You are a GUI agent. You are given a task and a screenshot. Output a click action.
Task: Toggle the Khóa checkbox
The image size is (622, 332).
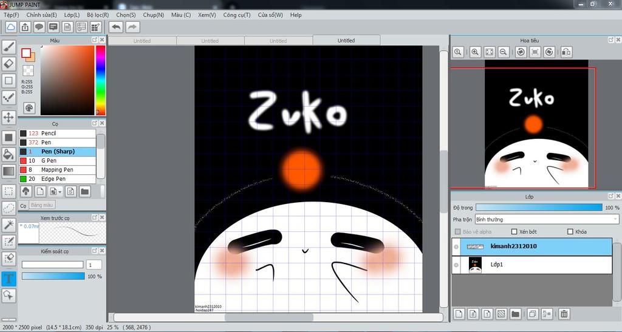coord(570,232)
